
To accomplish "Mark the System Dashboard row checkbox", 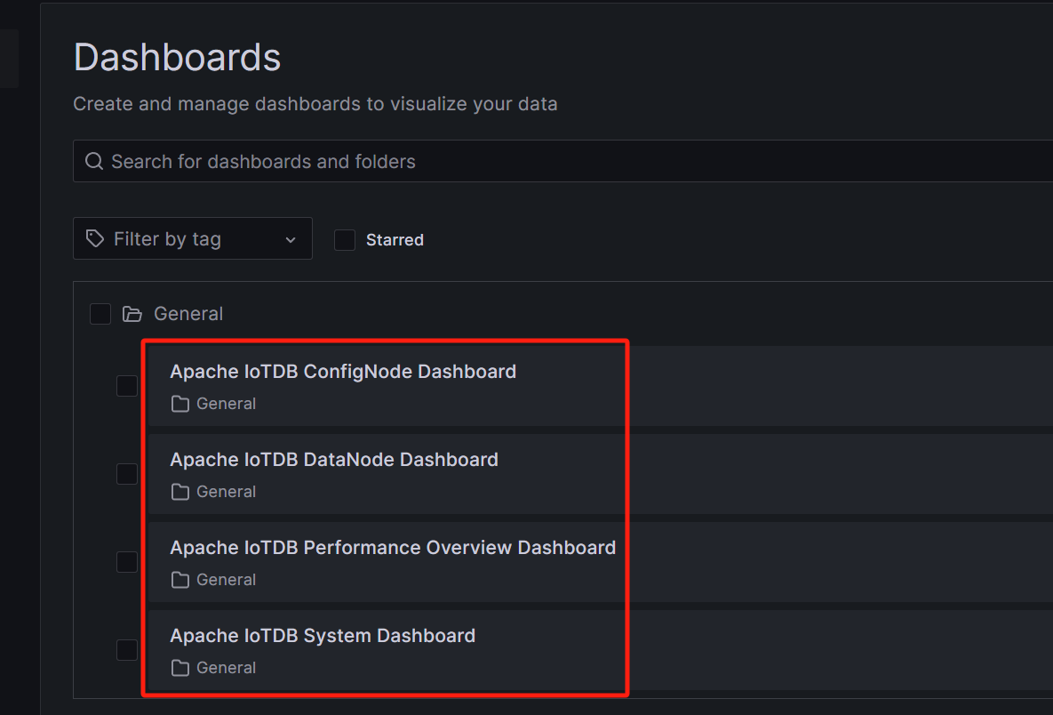I will pos(127,650).
